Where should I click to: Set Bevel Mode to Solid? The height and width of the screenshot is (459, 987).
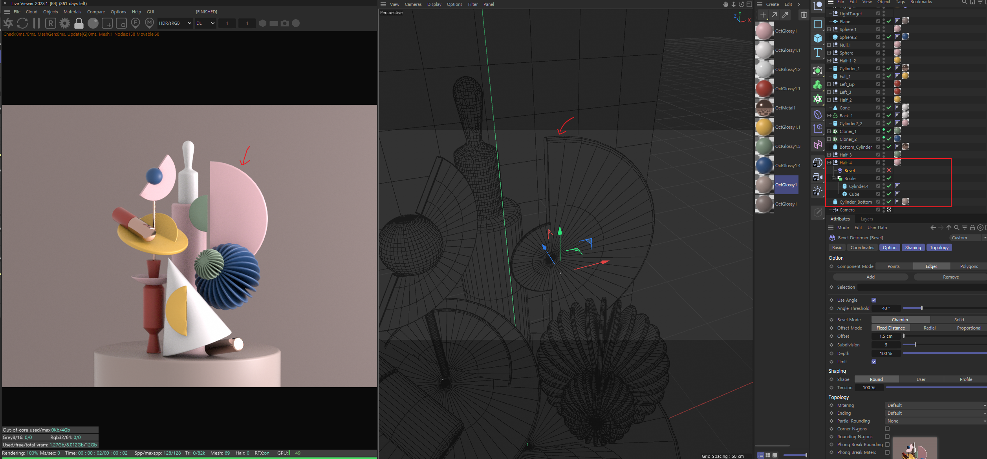coord(959,320)
